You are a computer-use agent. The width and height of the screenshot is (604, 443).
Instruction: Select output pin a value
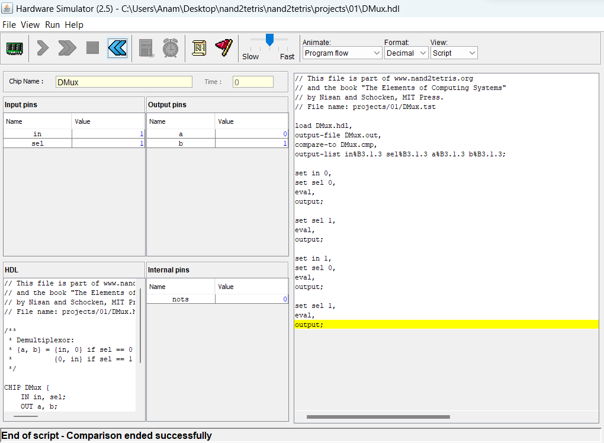click(x=252, y=134)
